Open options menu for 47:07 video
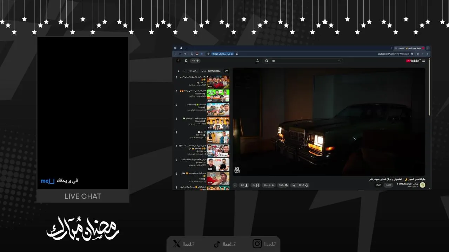This screenshot has width=449, height=252. (x=176, y=118)
